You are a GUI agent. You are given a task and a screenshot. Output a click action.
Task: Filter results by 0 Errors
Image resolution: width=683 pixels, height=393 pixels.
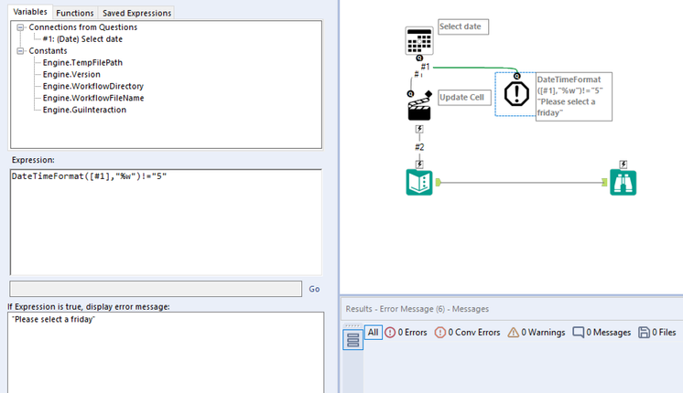coord(406,332)
